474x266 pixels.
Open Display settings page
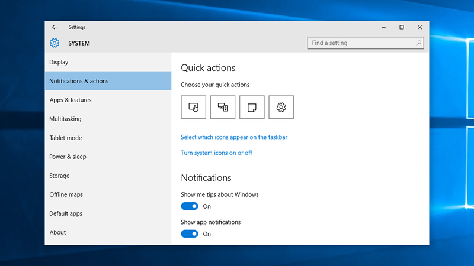108,62
